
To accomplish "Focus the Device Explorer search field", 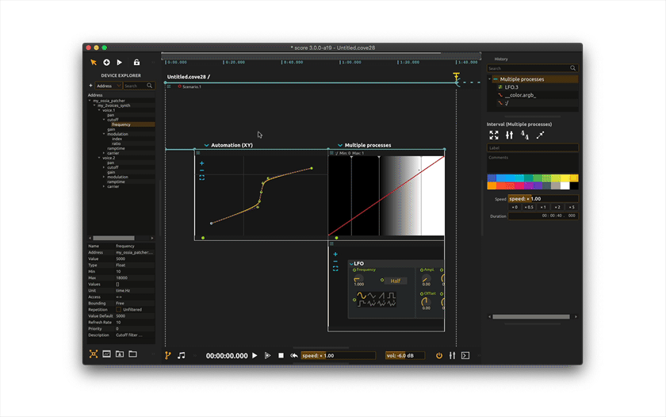I will click(x=139, y=86).
